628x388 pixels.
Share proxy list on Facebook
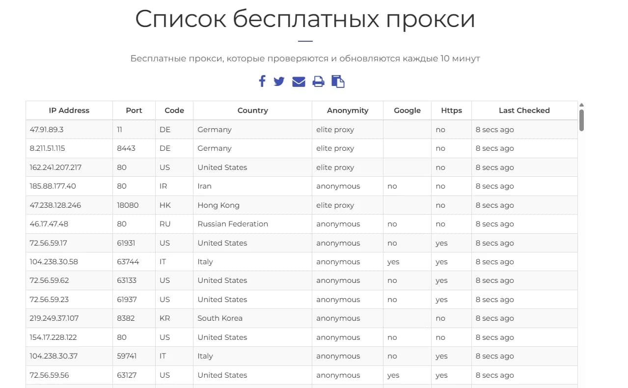tap(262, 81)
